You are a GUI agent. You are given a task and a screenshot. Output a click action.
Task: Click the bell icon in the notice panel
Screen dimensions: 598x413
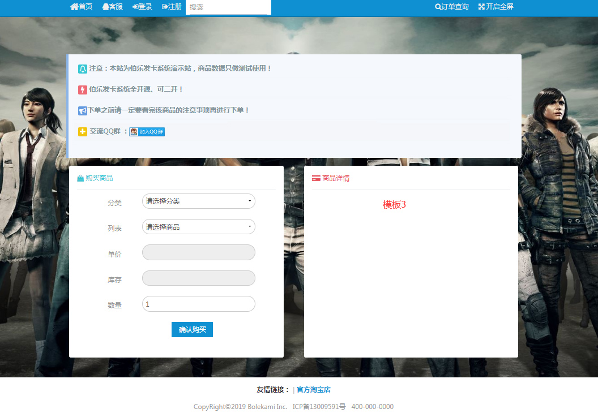point(83,68)
